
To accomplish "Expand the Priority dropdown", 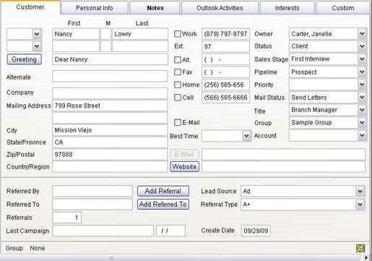I will [362, 85].
